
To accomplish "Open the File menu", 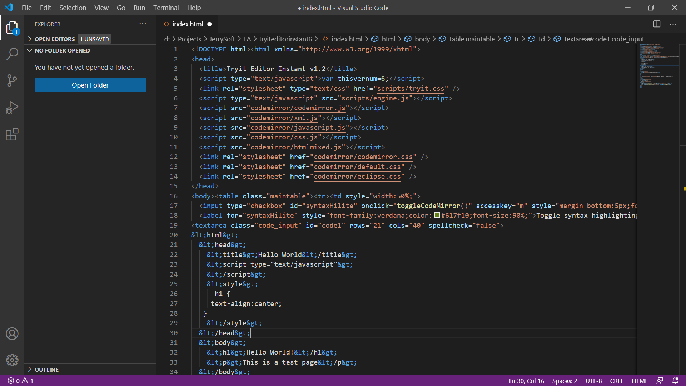I will tap(26, 8).
